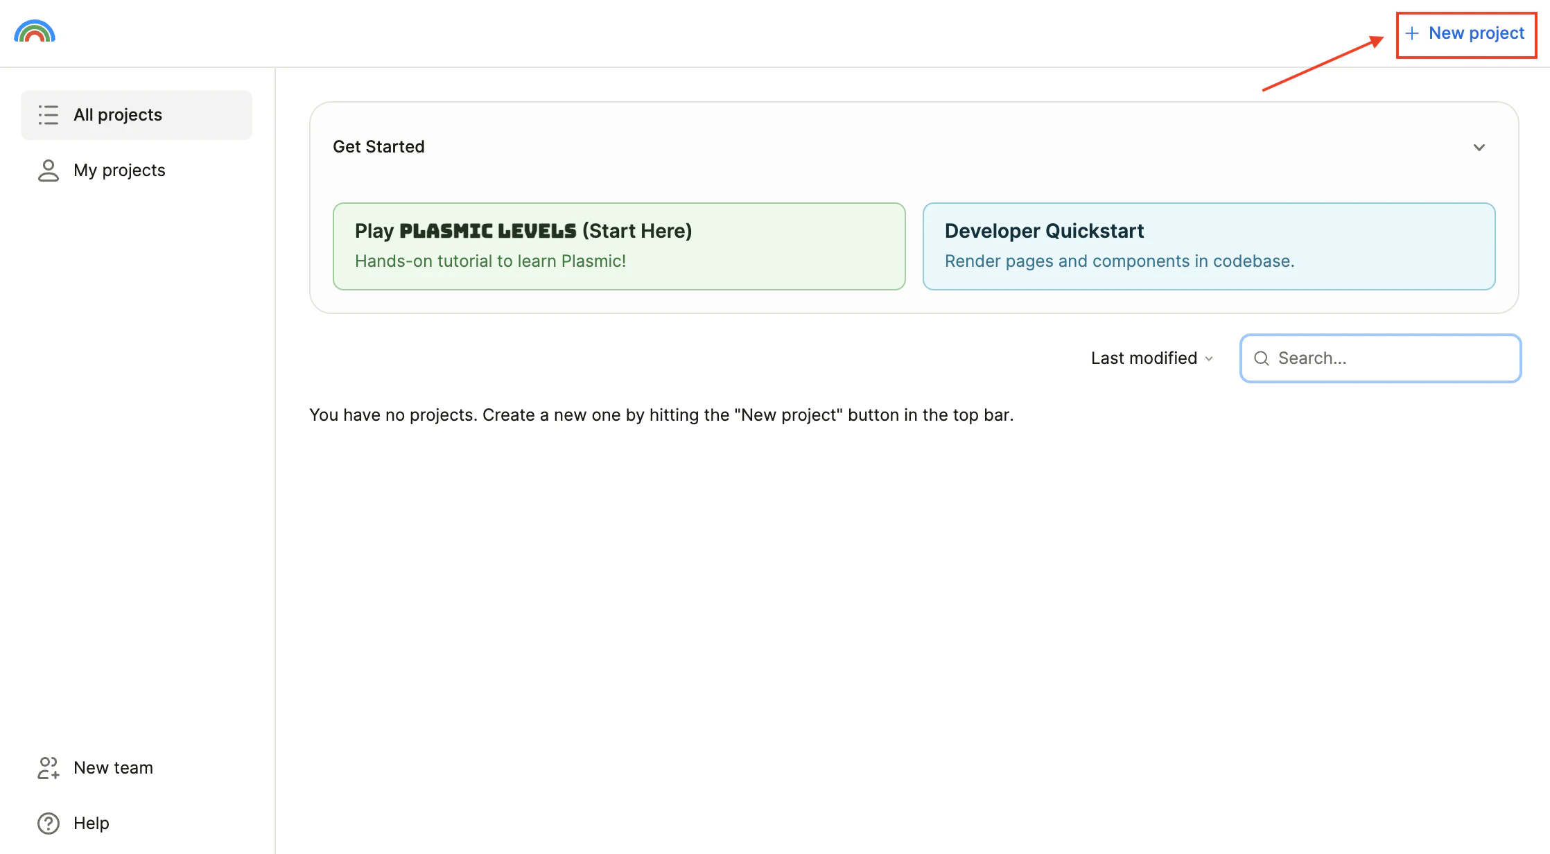Click the magnifier icon in search box
Image resolution: width=1550 pixels, height=854 pixels.
click(1262, 358)
